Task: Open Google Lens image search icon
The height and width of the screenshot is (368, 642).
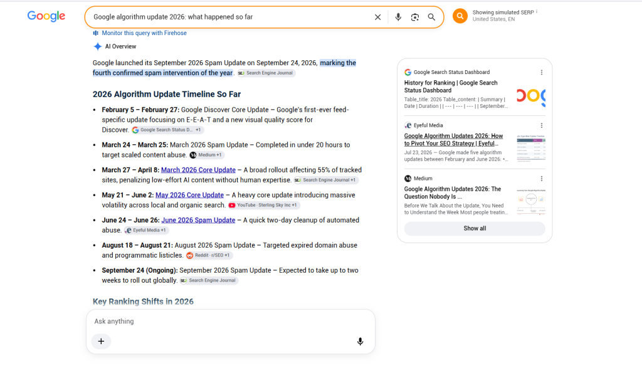Action: [415, 17]
